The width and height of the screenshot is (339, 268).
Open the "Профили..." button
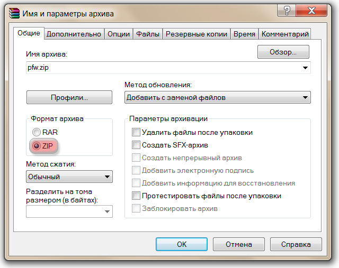(69, 97)
